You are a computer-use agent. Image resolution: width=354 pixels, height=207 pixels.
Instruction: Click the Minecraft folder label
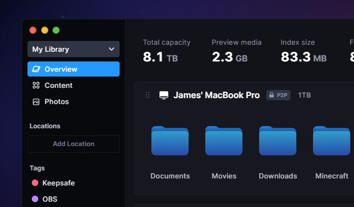pos(332,176)
